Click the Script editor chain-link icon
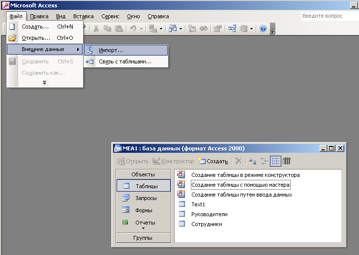Screen dimensions: 359x255 [204, 28]
